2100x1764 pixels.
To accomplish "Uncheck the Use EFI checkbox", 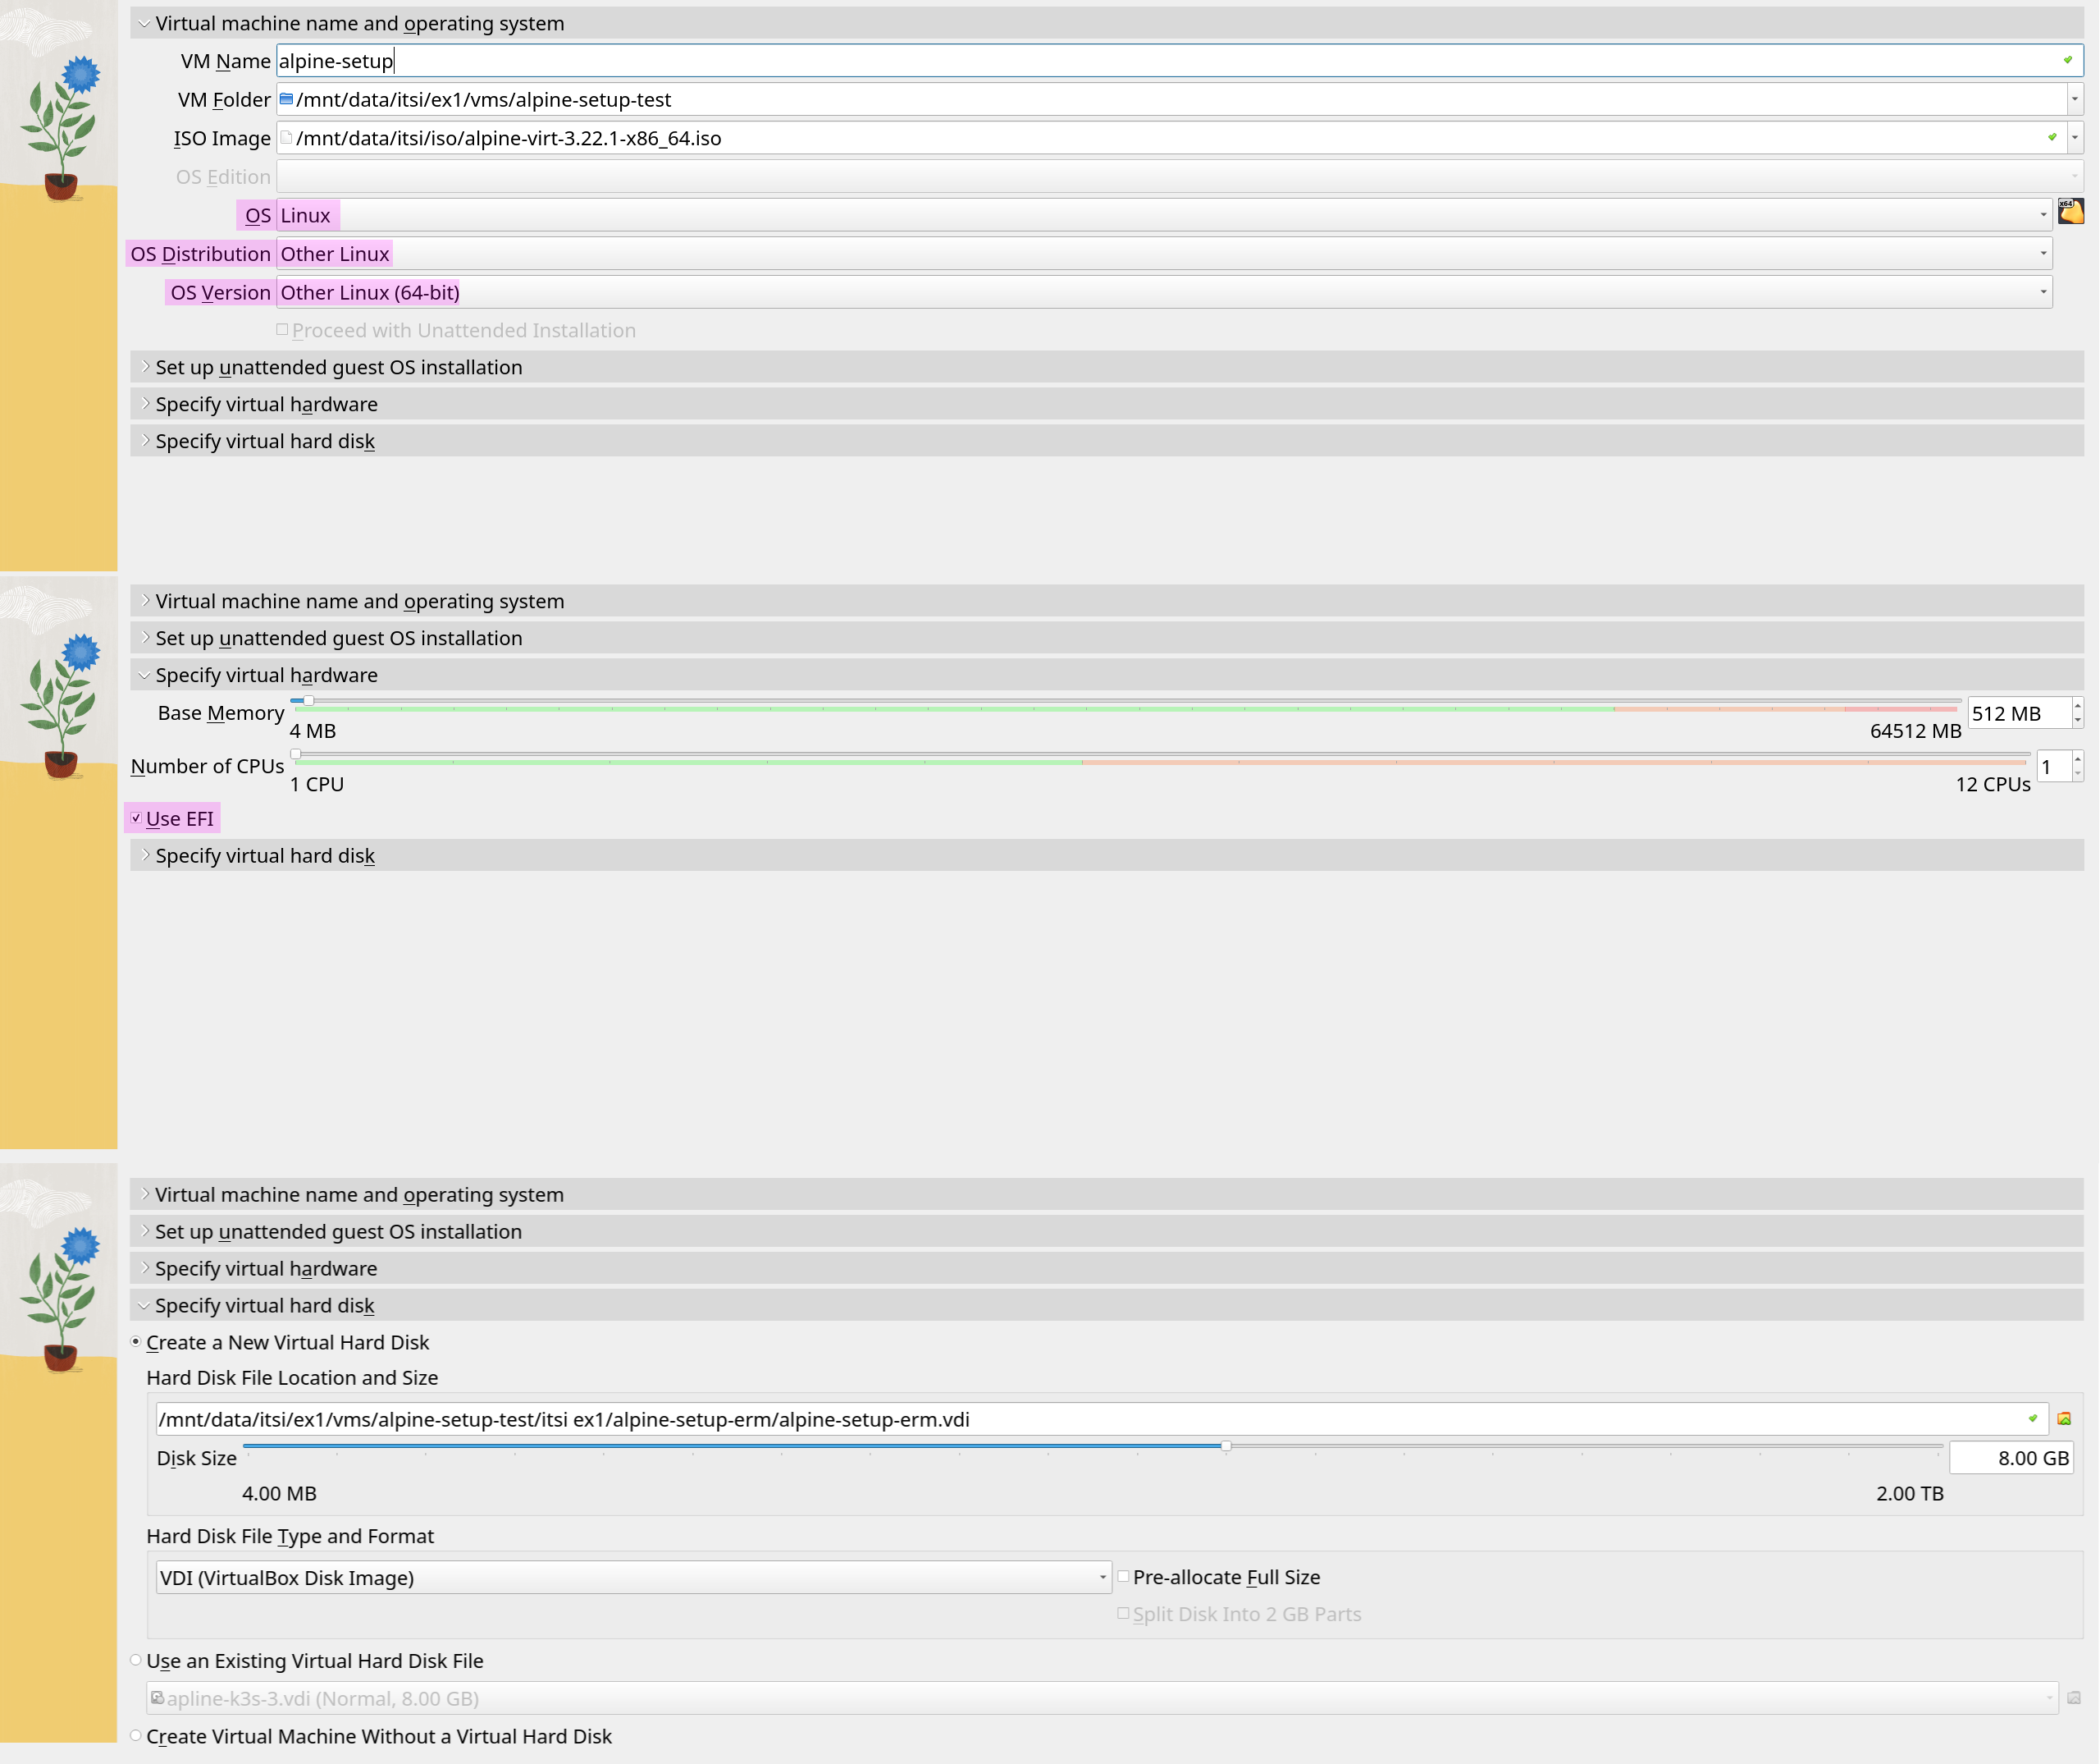I will click(x=137, y=818).
